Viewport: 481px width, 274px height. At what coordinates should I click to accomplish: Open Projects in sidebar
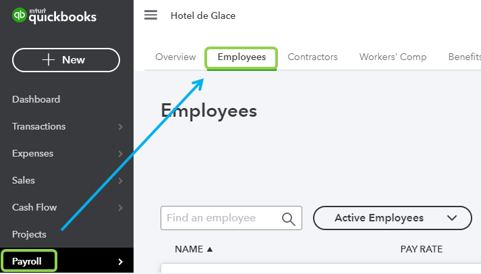click(x=29, y=234)
